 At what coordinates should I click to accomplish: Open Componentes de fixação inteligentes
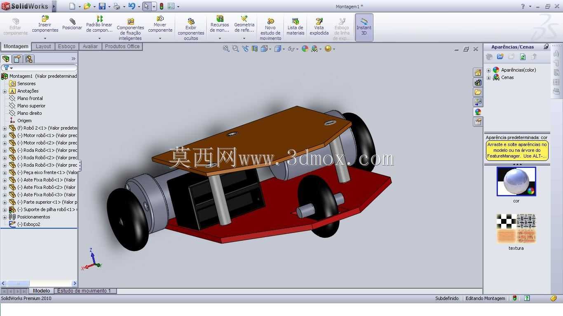pos(130,29)
